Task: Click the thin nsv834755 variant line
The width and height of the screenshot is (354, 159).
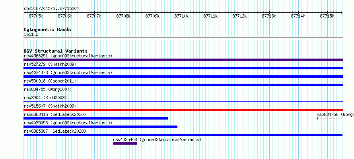Action: [183, 93]
